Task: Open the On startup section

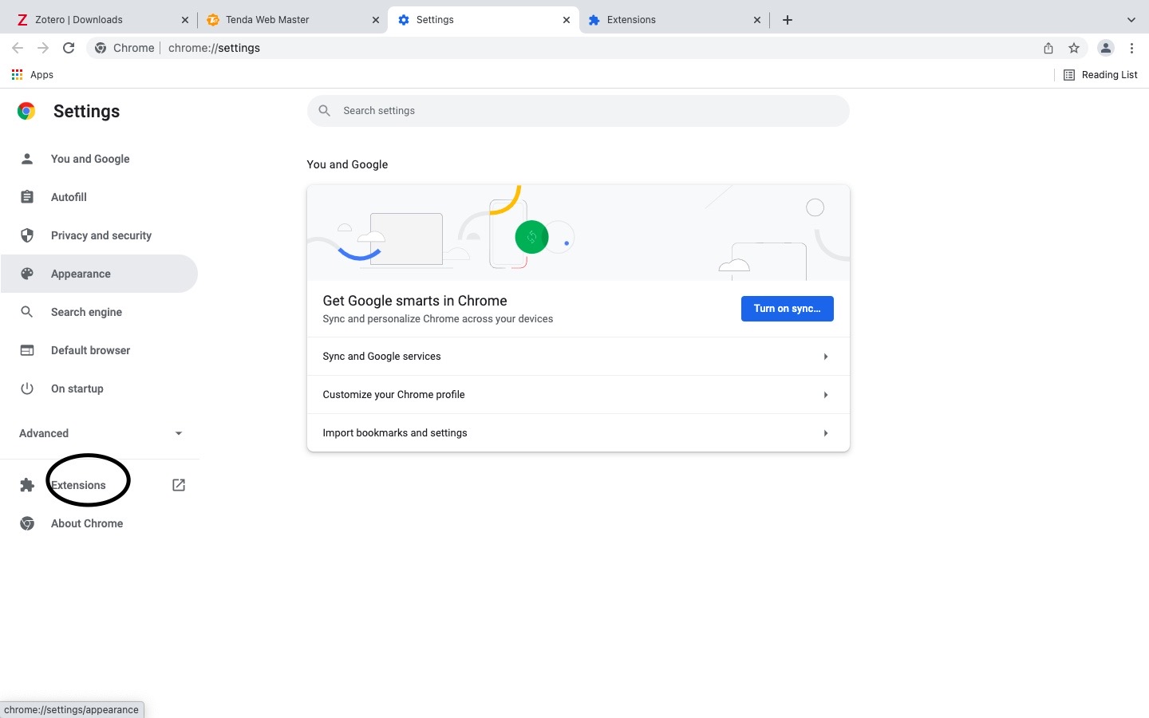Action: click(100, 389)
